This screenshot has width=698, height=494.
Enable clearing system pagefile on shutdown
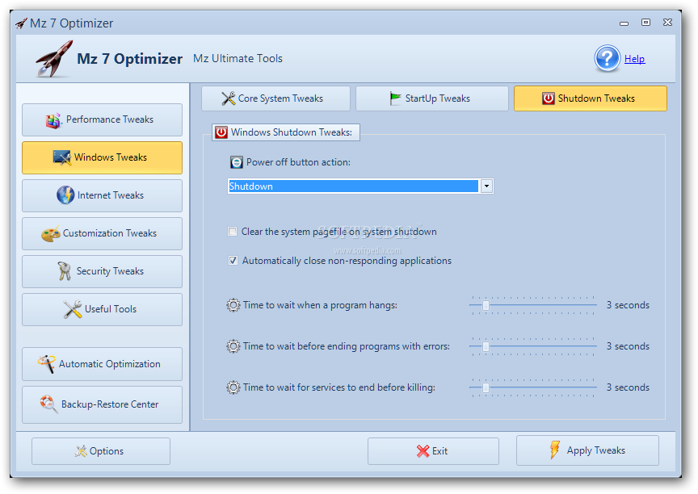(x=233, y=231)
